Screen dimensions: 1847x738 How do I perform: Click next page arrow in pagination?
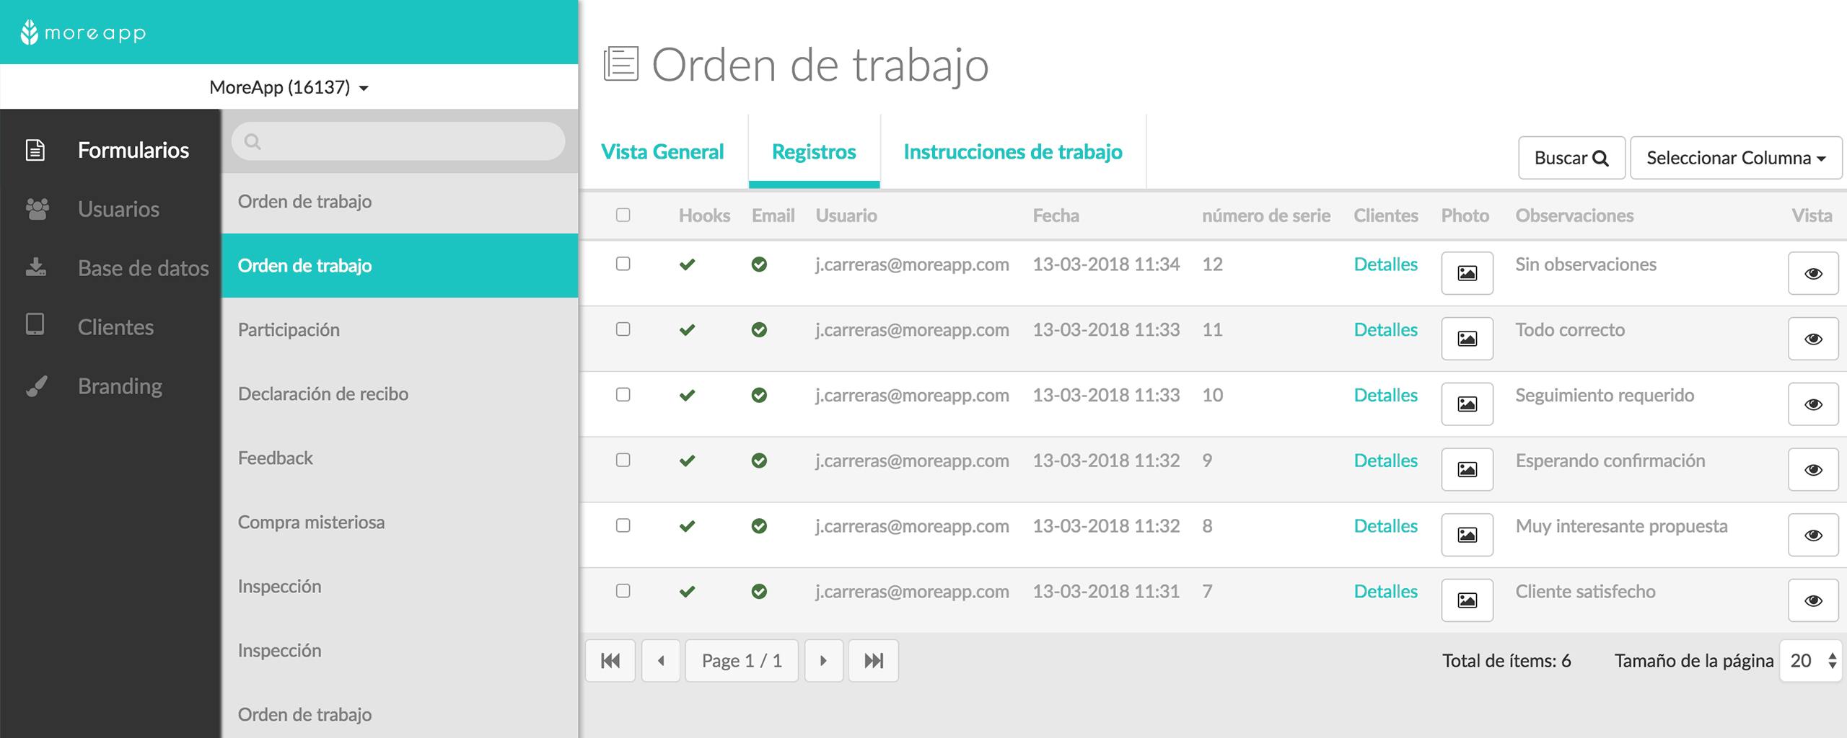coord(824,660)
